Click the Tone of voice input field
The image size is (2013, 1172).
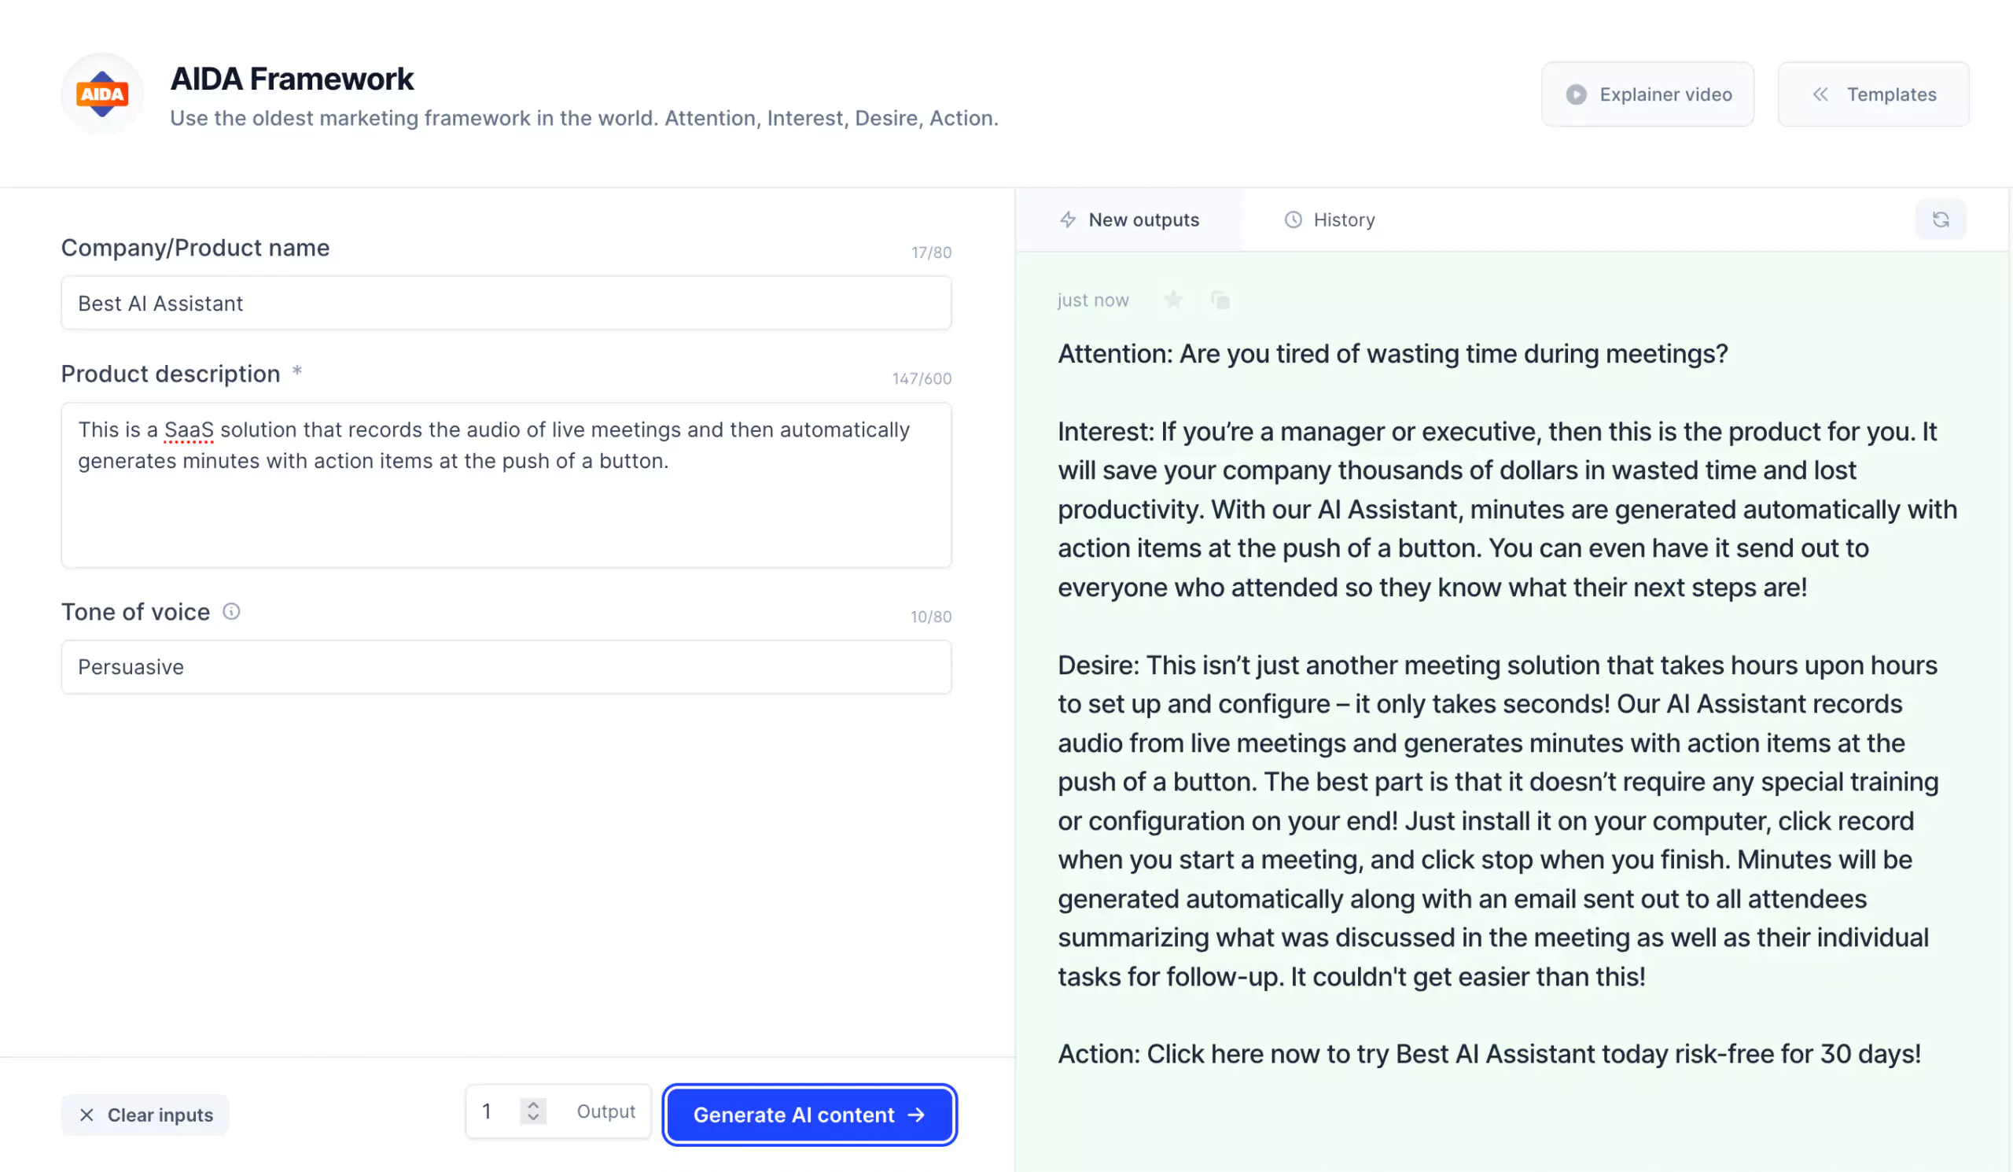click(506, 667)
